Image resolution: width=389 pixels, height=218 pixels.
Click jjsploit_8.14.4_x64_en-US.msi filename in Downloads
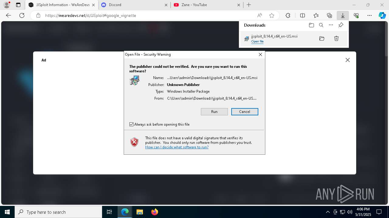click(274, 36)
